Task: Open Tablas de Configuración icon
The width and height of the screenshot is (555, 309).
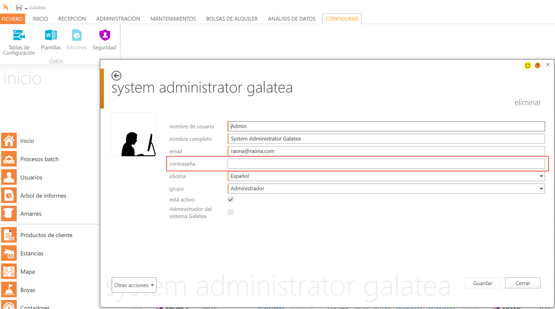Action: point(19,35)
